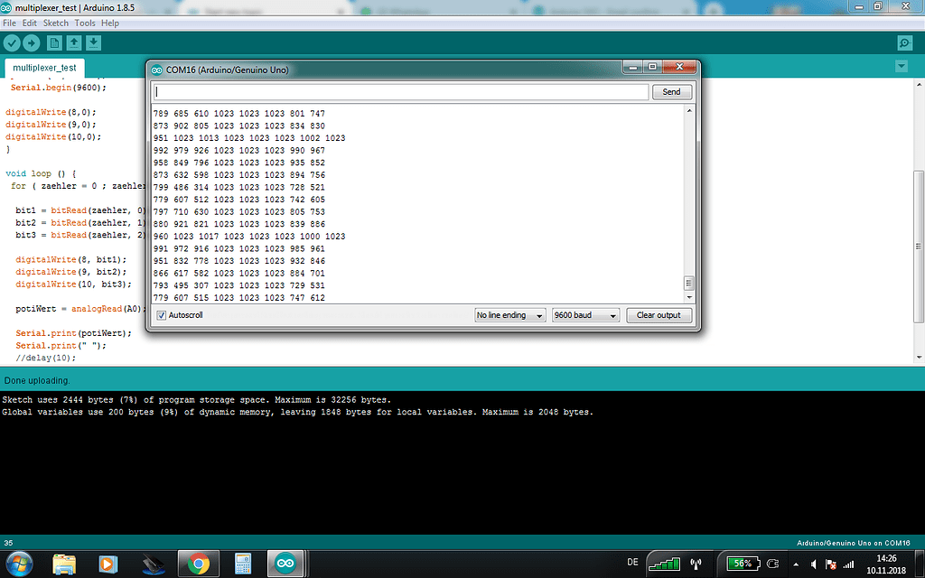Click the Done uploading status text
The width and height of the screenshot is (925, 578).
36,380
